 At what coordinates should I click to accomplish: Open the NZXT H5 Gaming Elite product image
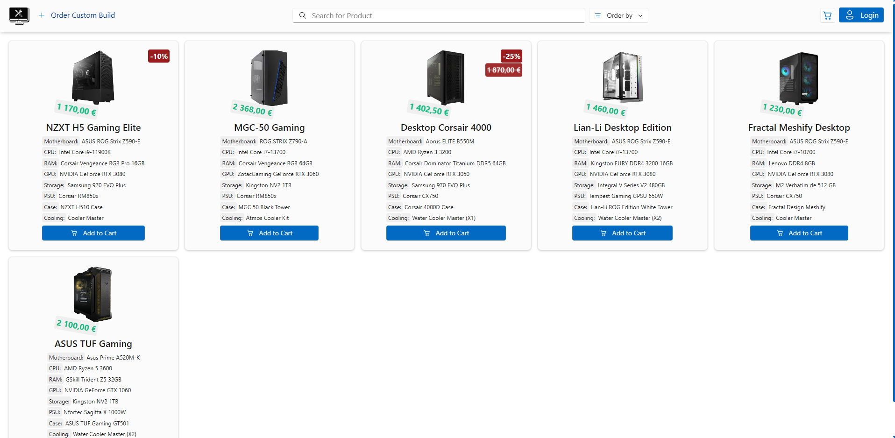[93, 77]
